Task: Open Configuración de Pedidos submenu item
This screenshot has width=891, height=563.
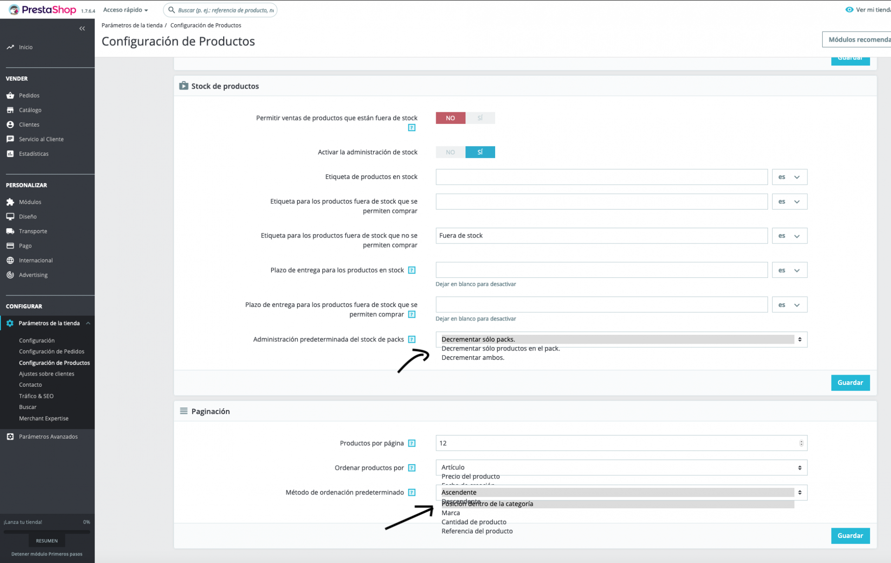Action: coord(52,352)
